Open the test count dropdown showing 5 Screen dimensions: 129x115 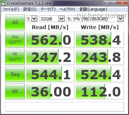(32, 19)
